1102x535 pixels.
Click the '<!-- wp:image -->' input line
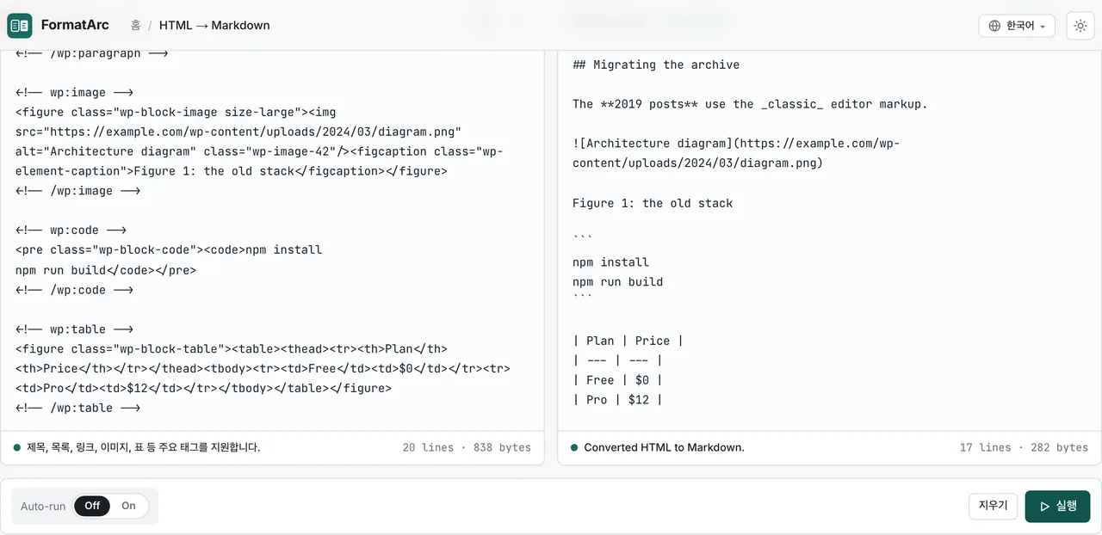[74, 93]
